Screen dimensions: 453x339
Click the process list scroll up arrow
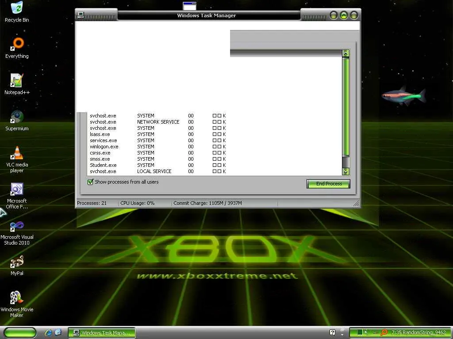(346, 53)
